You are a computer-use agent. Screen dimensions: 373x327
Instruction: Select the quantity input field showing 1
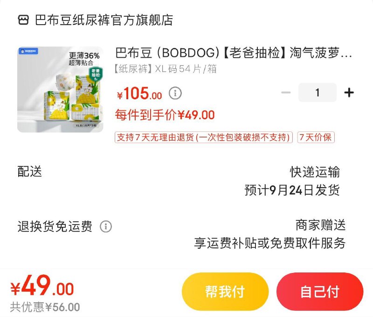tap(318, 92)
